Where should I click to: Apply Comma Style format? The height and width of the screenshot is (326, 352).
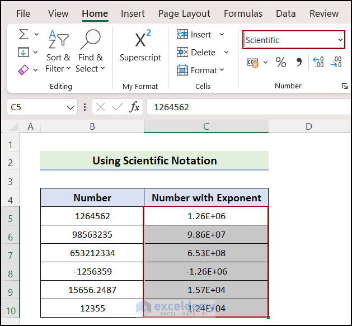(x=299, y=63)
